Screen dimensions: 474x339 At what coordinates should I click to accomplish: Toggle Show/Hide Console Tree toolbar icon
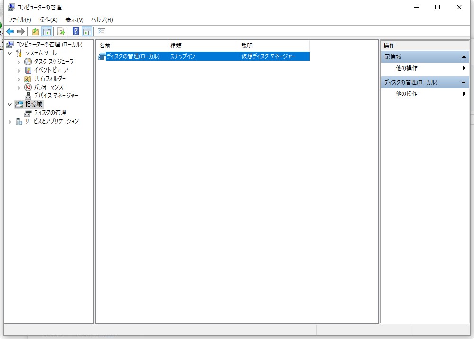click(47, 31)
